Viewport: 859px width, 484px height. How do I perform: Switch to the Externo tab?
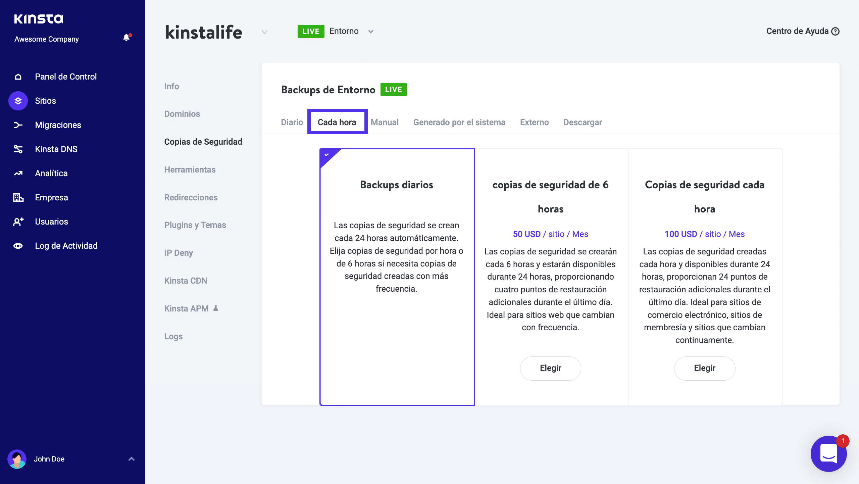[534, 123]
